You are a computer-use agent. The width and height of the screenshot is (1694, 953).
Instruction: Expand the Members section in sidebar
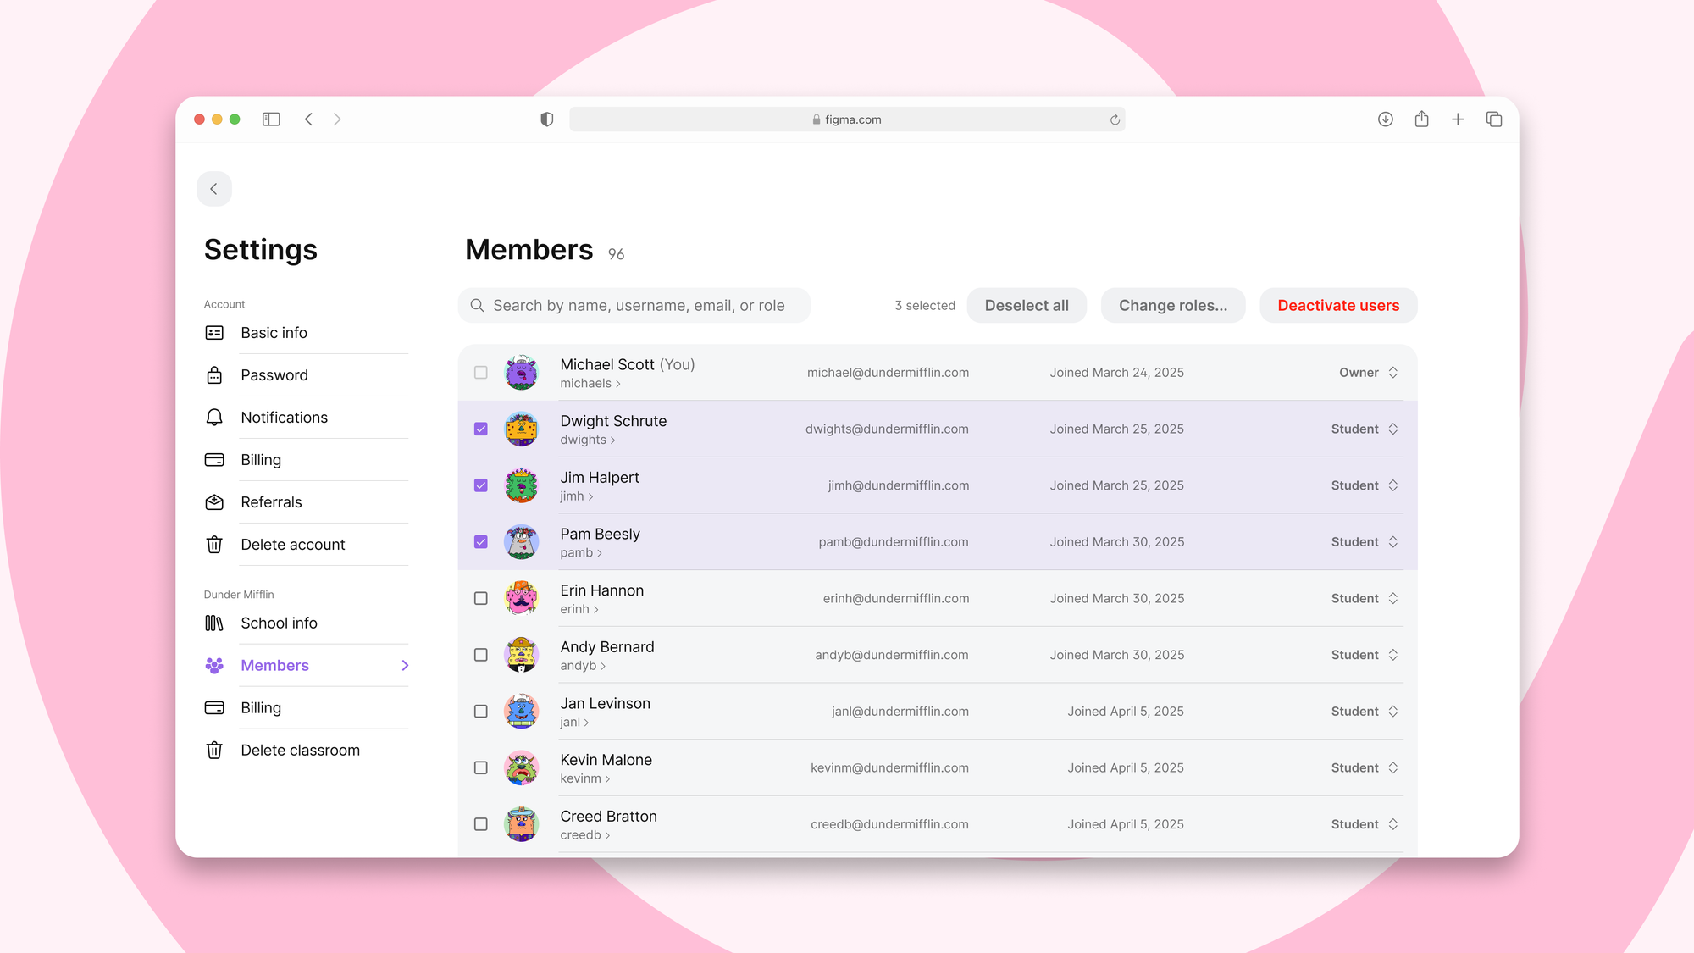coord(405,665)
